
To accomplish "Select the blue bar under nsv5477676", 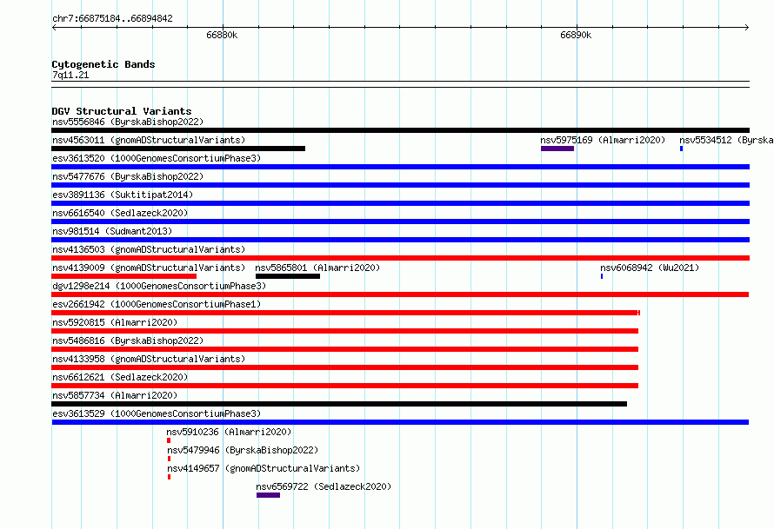I will 400,185.
